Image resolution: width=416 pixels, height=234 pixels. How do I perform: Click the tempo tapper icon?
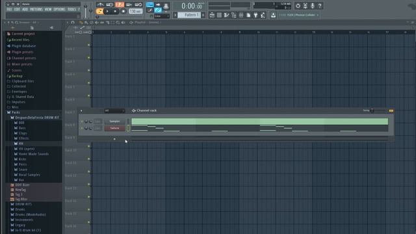(263, 15)
